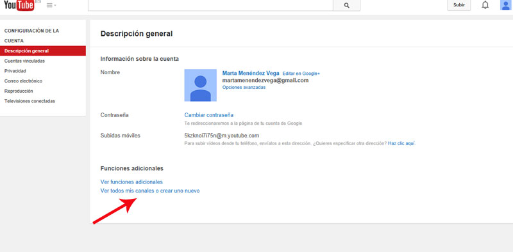Image resolution: width=513 pixels, height=252 pixels.
Task: Go to Privacidad settings
Action: (x=15, y=71)
